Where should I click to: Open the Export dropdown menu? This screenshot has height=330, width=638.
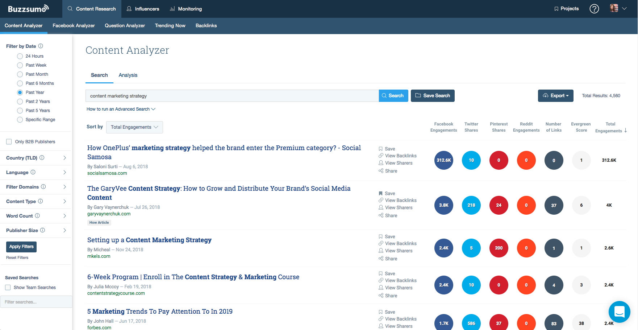pyautogui.click(x=555, y=96)
